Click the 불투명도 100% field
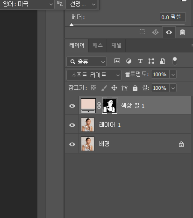 pos(160,74)
